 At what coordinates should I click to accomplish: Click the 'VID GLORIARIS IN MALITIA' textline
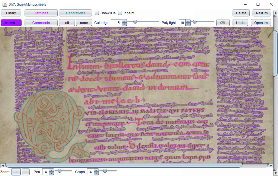coord(145,111)
